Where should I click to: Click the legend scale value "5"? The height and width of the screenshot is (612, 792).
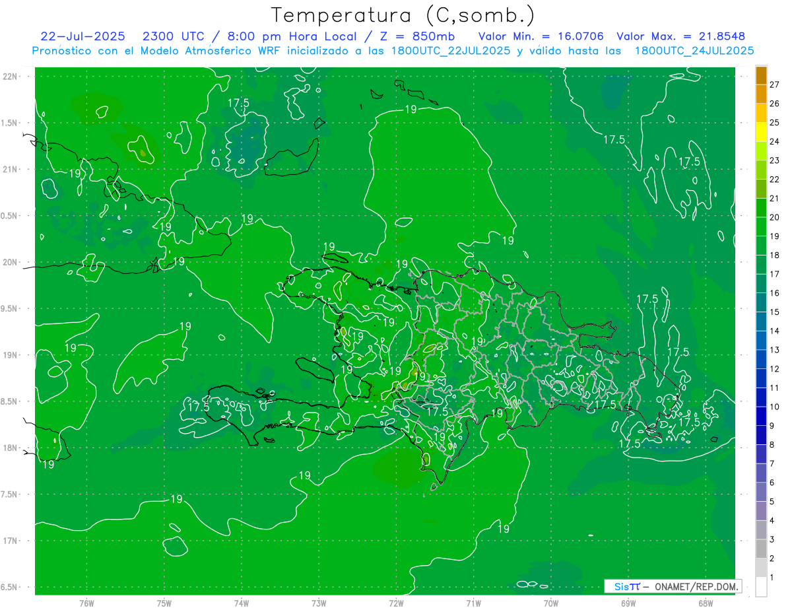click(x=772, y=502)
